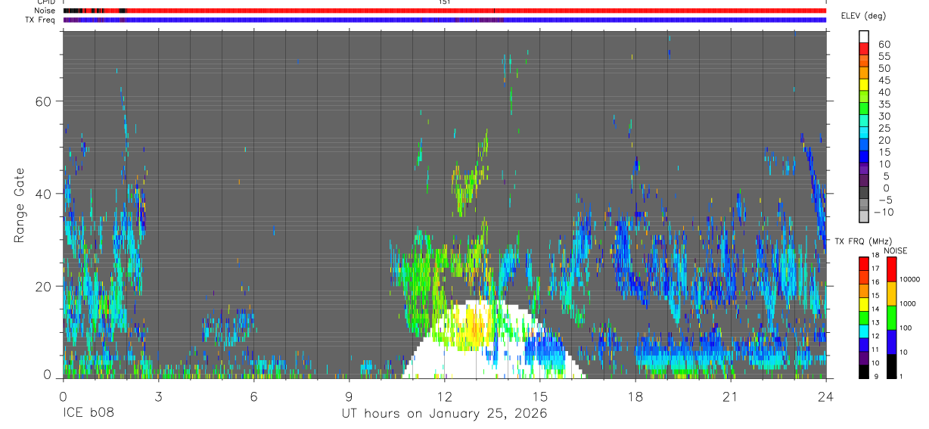Click the "12" tick label on the UT hours axis

coord(444,396)
